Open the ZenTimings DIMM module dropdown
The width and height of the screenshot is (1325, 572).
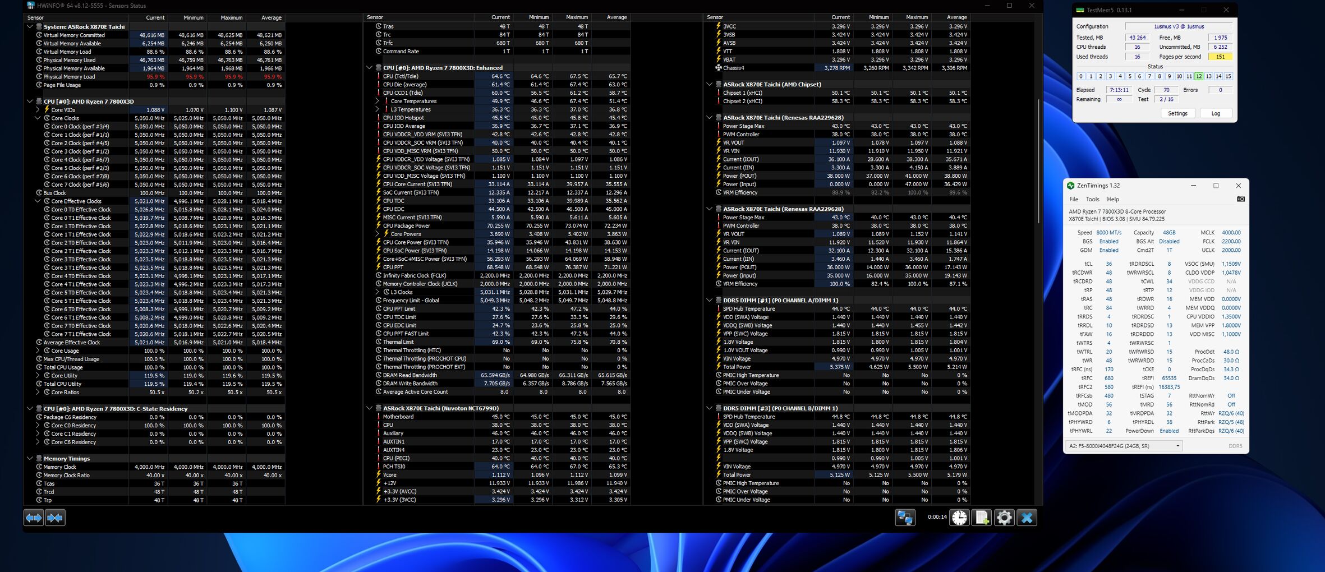[x=1124, y=446]
